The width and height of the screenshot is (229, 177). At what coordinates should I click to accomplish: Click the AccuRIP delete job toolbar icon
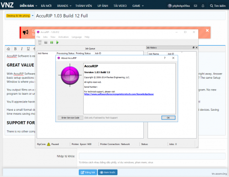40,42
